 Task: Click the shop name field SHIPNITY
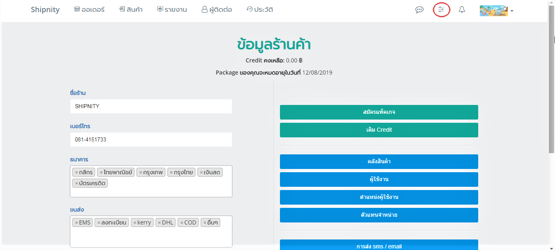(151, 107)
